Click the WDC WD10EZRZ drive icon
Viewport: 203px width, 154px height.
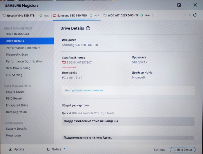[x=105, y=15]
